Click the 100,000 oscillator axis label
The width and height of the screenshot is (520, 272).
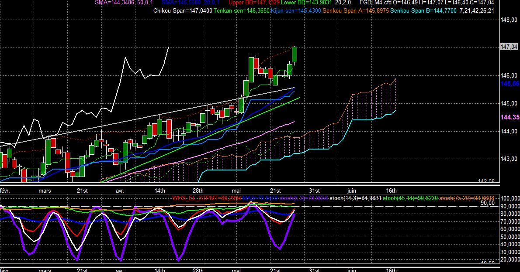(x=510, y=198)
